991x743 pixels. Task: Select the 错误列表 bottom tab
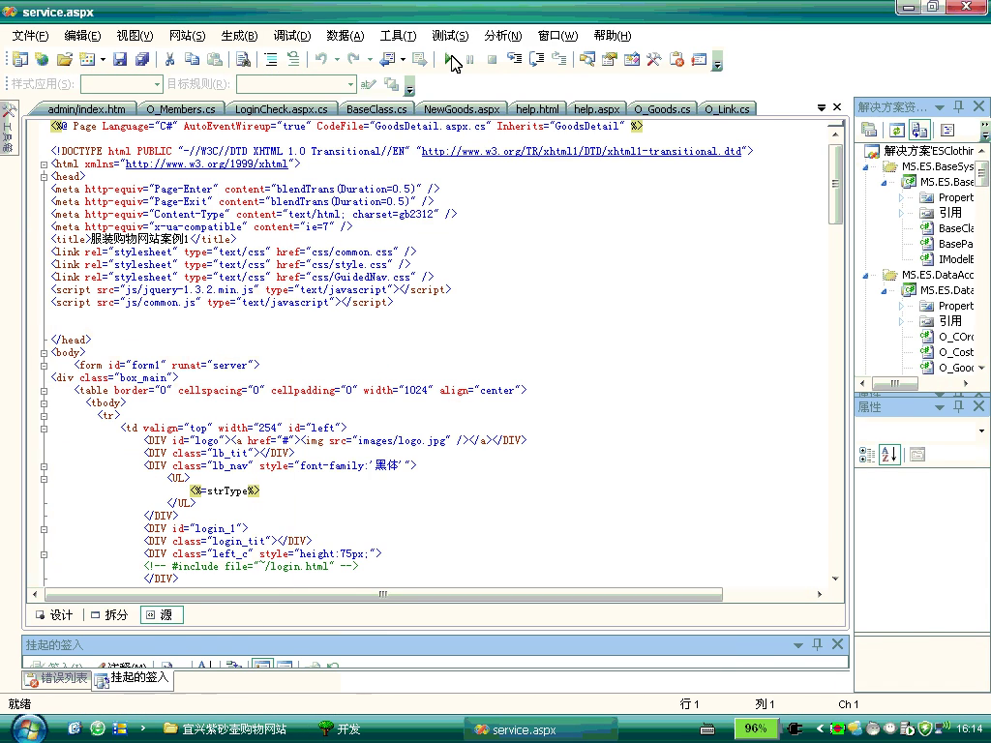(57, 678)
